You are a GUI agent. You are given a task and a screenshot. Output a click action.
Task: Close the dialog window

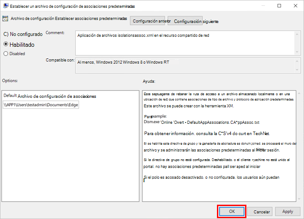[x=295, y=6]
